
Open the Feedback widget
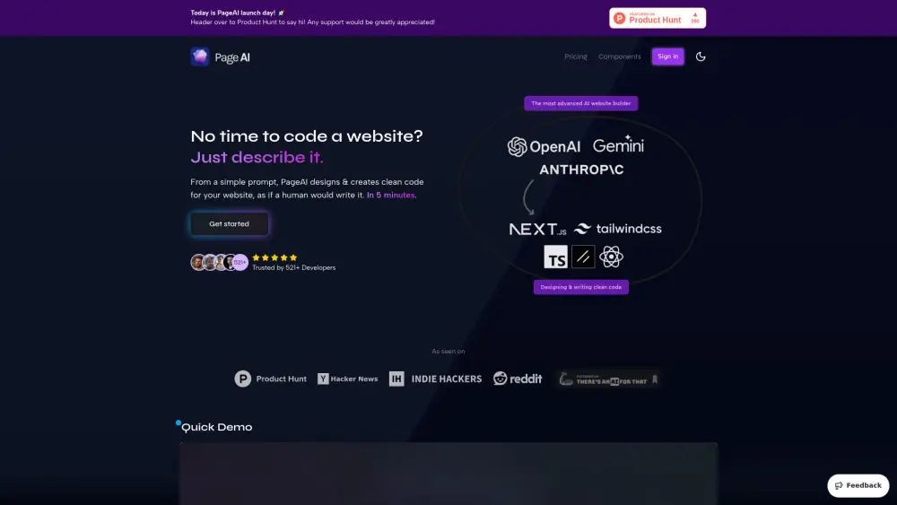[858, 485]
